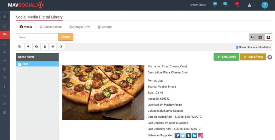Uncheck Show files in subfolder(s)
Image resolution: width=275 pixels, height=140 pixels.
pos(237,47)
